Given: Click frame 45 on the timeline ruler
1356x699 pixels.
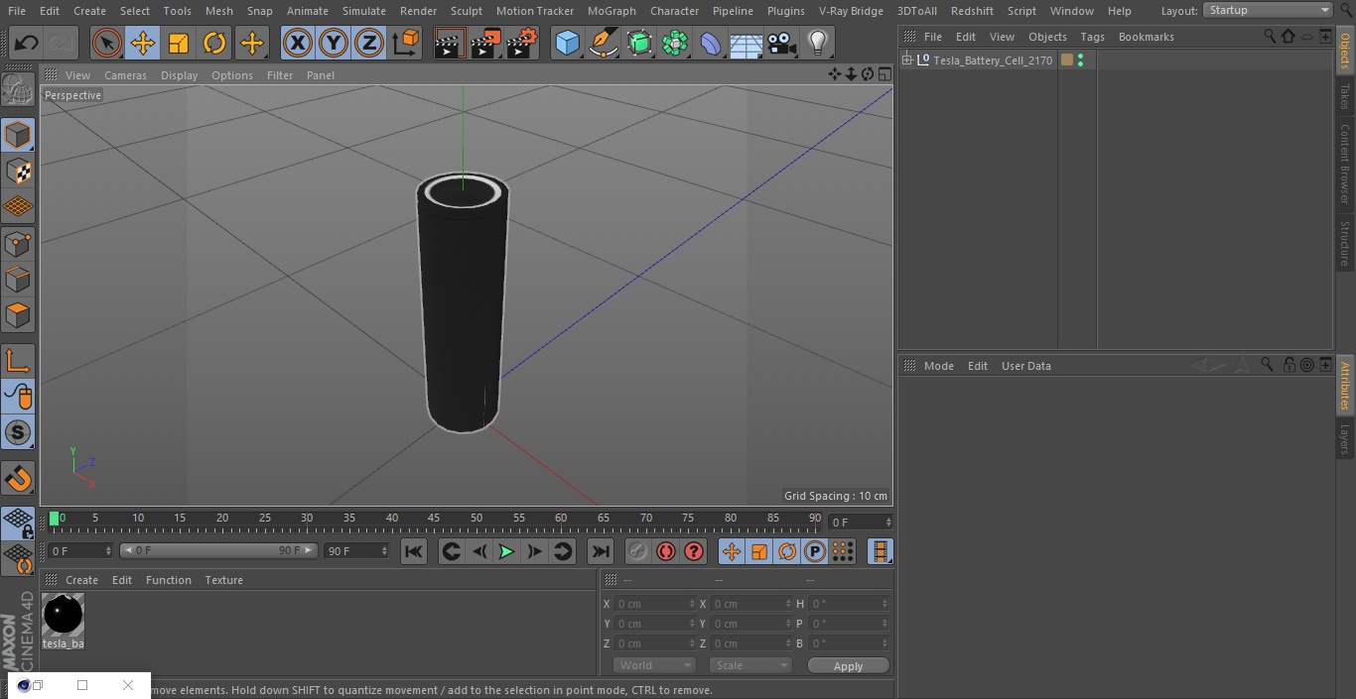Looking at the screenshot, I should 434,518.
